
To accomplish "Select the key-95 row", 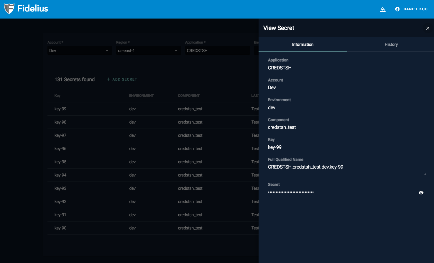I will tap(153, 162).
